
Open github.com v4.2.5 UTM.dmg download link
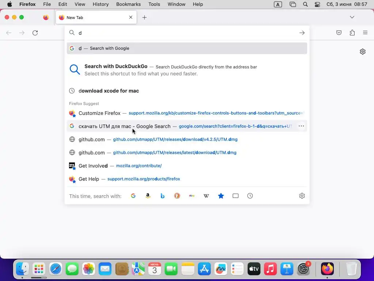click(x=187, y=139)
